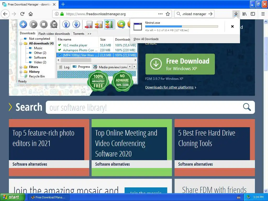268x201 pixels.
Task: Select the Ashampoo Photo Con row
Action: [x=97, y=50]
